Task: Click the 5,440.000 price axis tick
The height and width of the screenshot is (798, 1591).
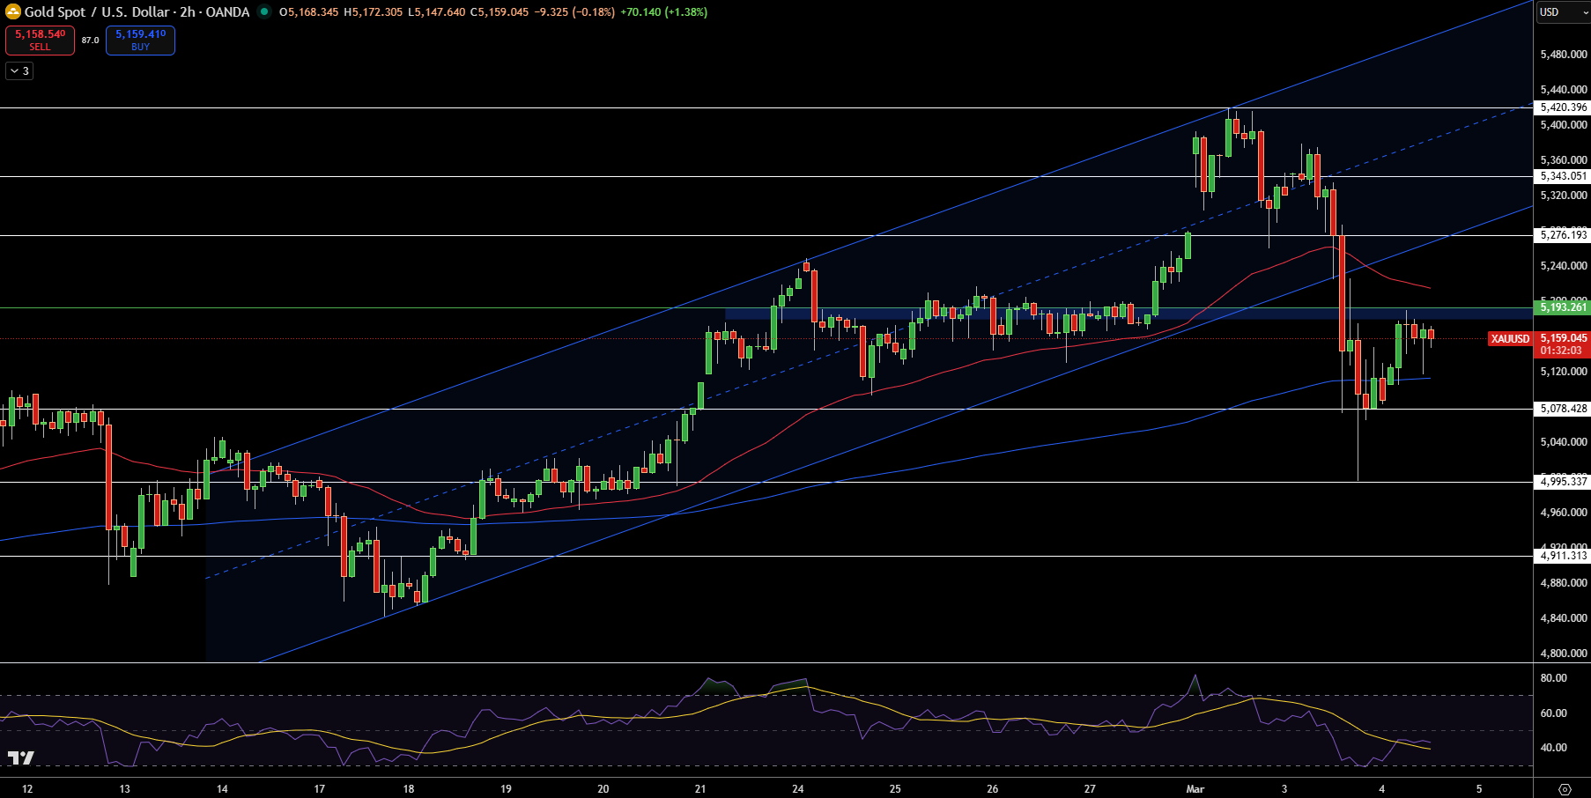Action: click(x=1564, y=90)
